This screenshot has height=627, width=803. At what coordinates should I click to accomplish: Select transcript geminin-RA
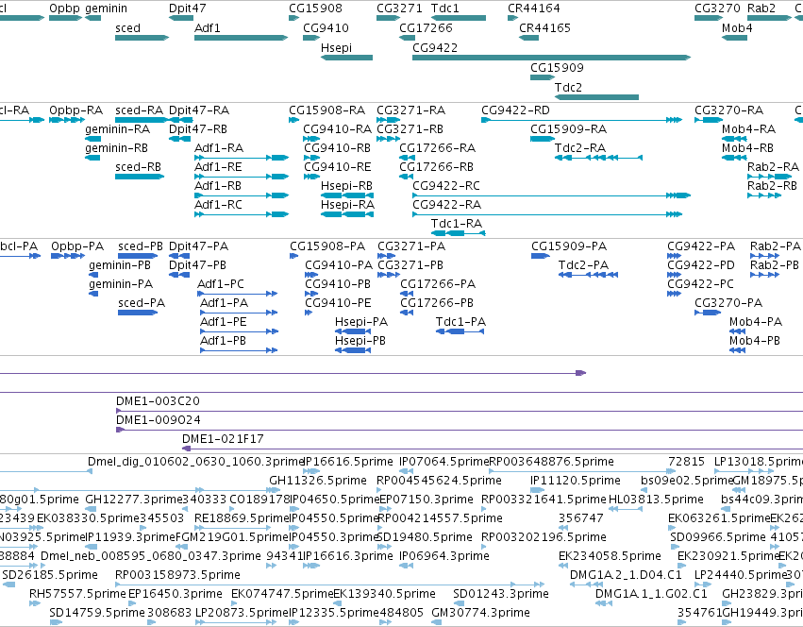click(92, 139)
